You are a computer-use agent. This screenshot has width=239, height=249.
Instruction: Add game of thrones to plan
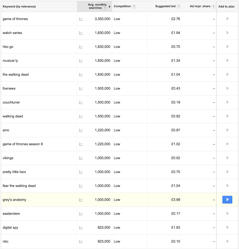tap(227, 19)
